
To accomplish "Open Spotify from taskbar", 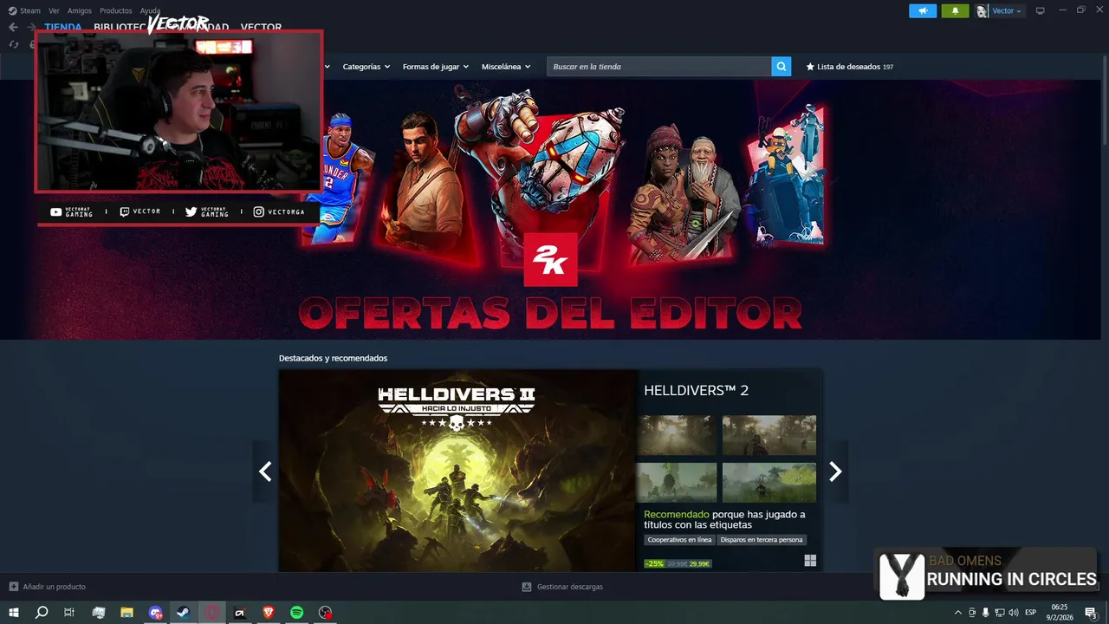I will [x=296, y=613].
